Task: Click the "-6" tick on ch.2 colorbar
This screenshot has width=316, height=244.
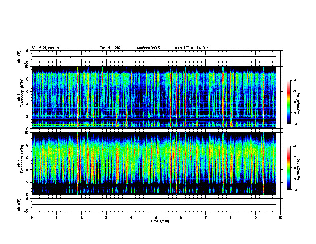Action: coord(294,146)
